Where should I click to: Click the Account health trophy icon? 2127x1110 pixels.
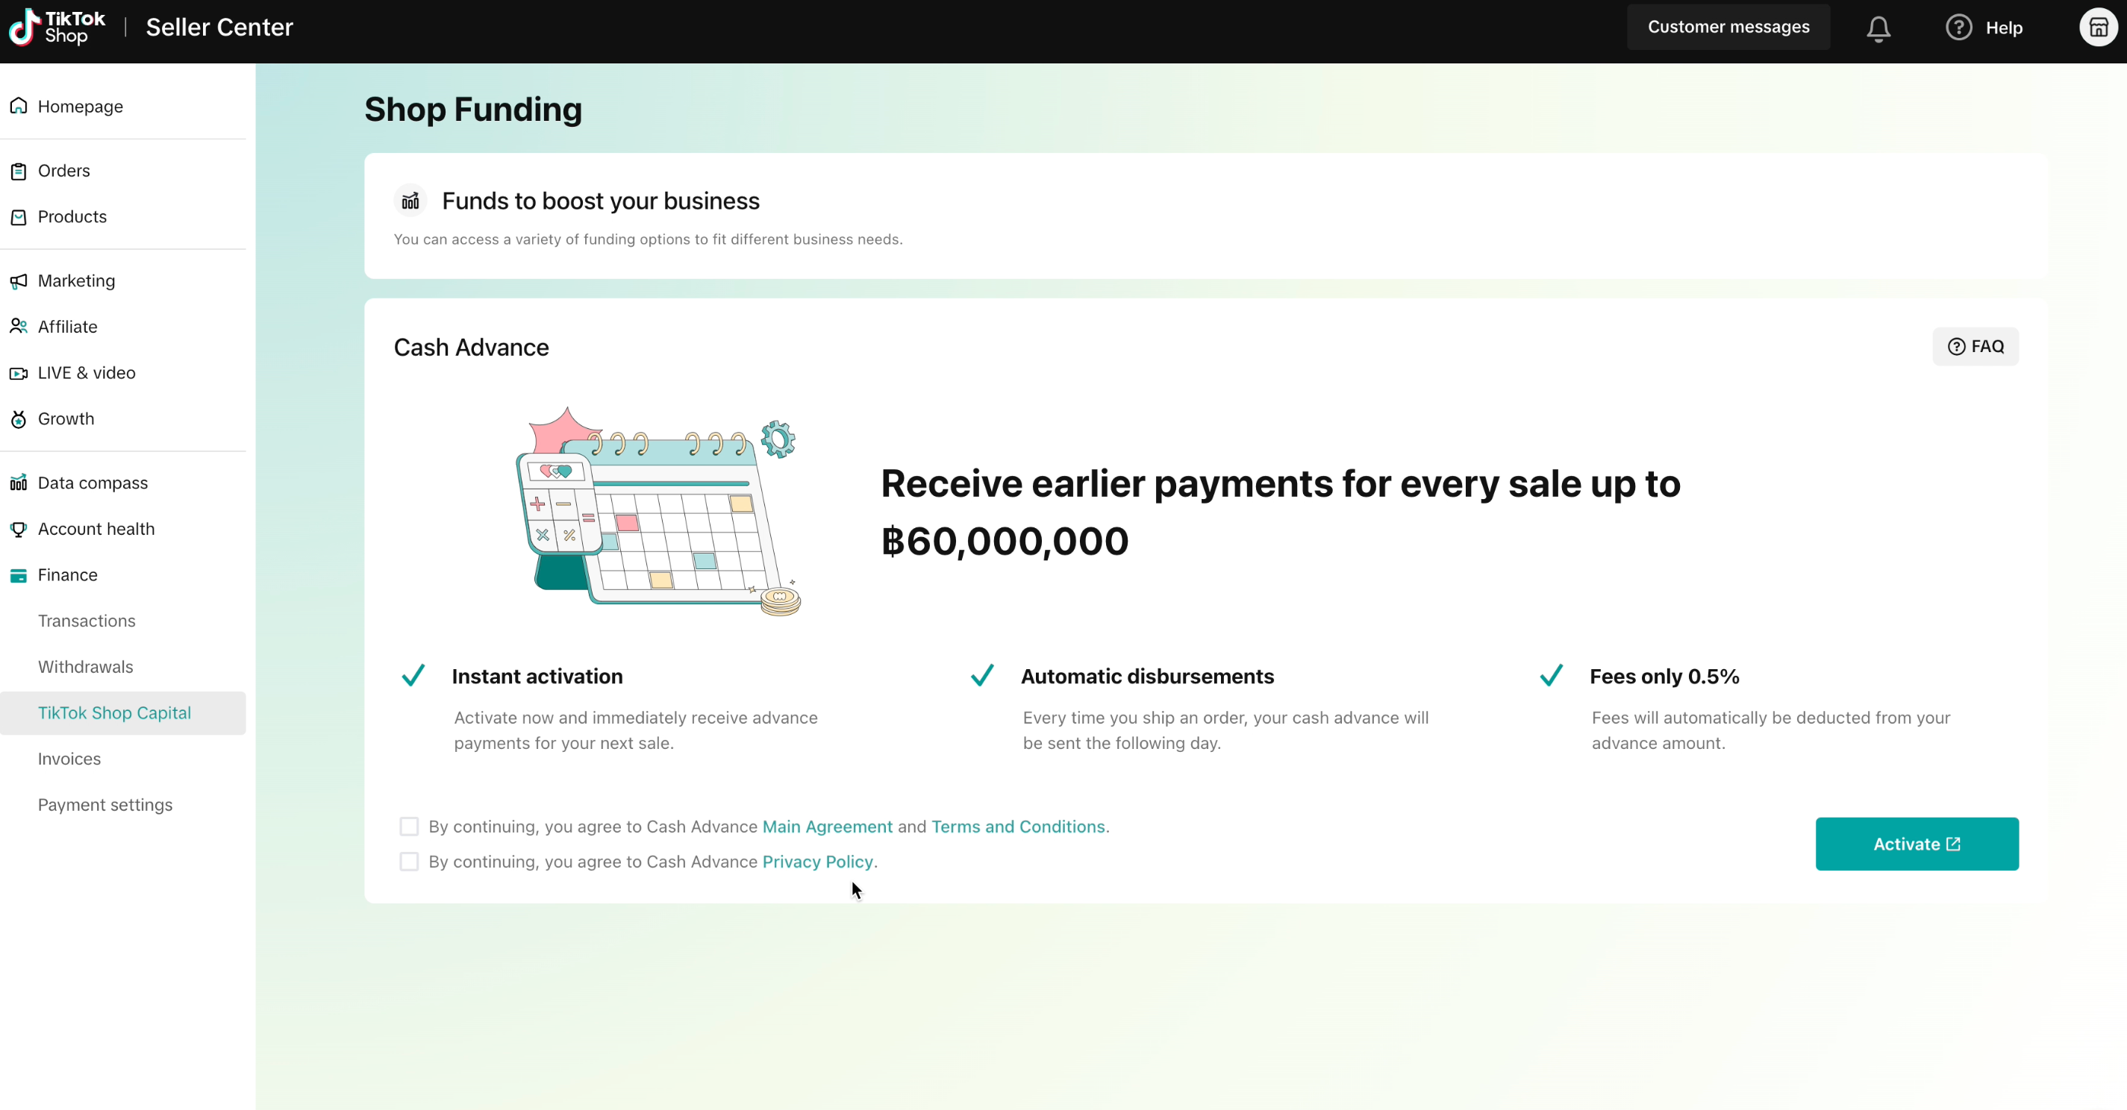(18, 529)
